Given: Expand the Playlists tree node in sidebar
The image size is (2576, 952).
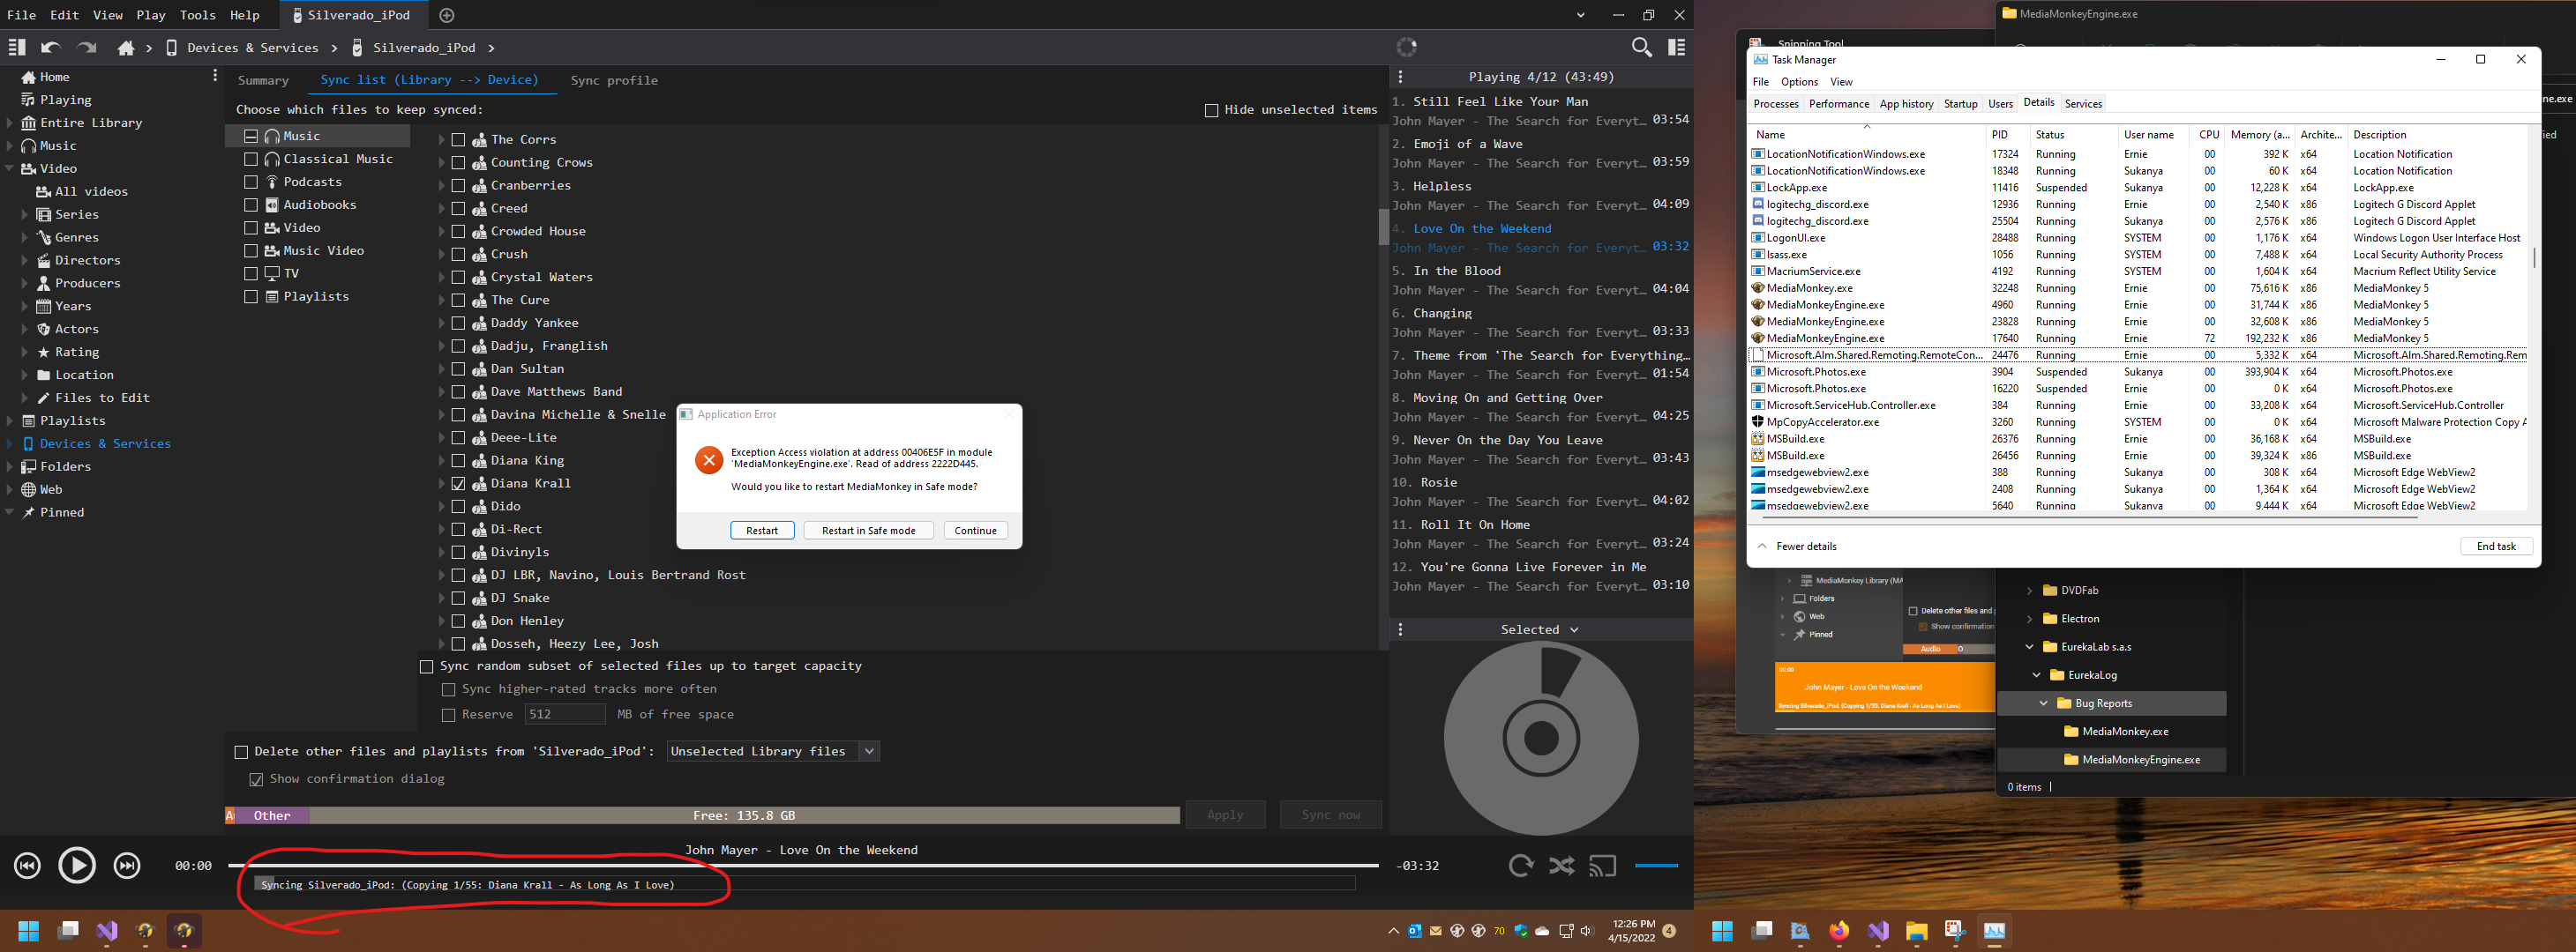Looking at the screenshot, I should [x=10, y=420].
